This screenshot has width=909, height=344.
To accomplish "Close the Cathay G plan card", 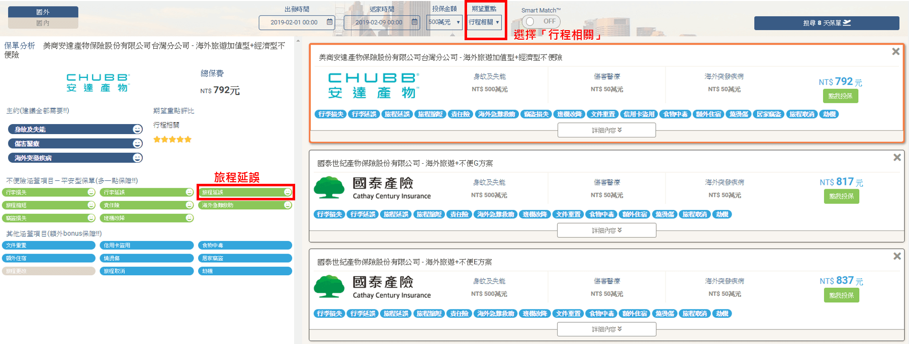I will [x=897, y=158].
